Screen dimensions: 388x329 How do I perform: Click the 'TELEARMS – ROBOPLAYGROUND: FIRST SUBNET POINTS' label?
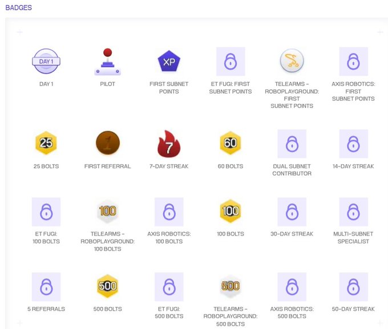pyautogui.click(x=292, y=95)
